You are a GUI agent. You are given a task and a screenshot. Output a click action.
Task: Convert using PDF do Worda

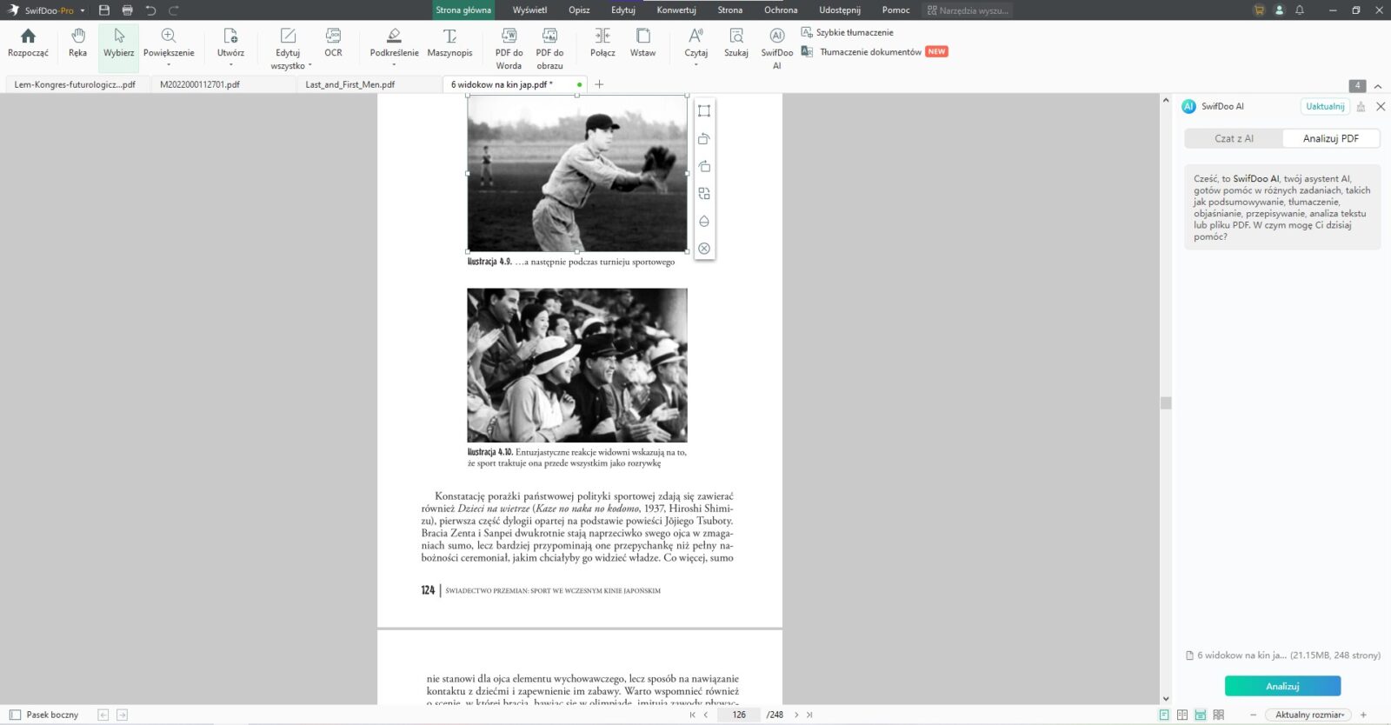click(509, 47)
